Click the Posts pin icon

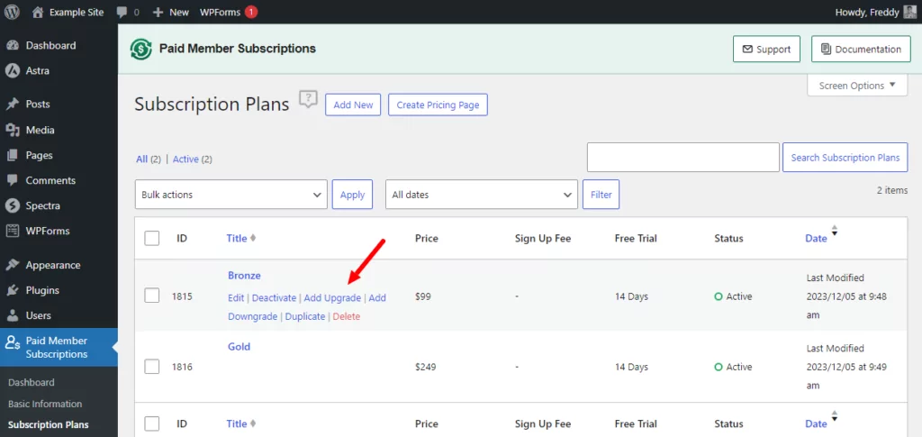point(13,105)
